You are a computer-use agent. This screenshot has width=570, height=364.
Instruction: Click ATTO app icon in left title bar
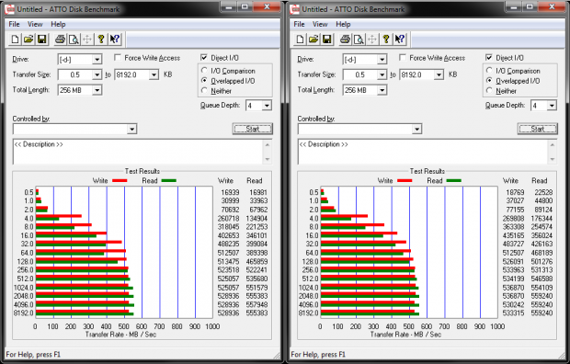click(x=10, y=9)
